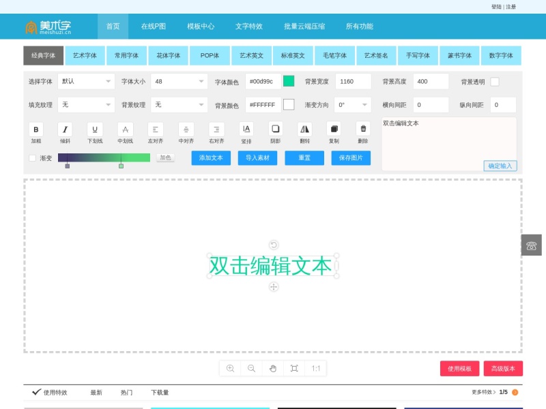Switch to vertical text (竖排)
The height and width of the screenshot is (409, 546).
(246, 129)
